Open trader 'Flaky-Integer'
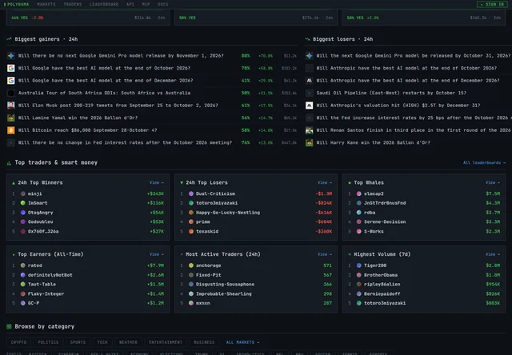The image size is (512, 355). point(46,293)
